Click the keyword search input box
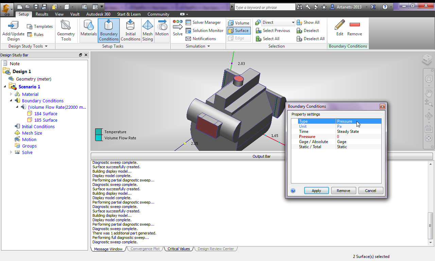The height and width of the screenshot is (261, 435). pyautogui.click(x=265, y=7)
